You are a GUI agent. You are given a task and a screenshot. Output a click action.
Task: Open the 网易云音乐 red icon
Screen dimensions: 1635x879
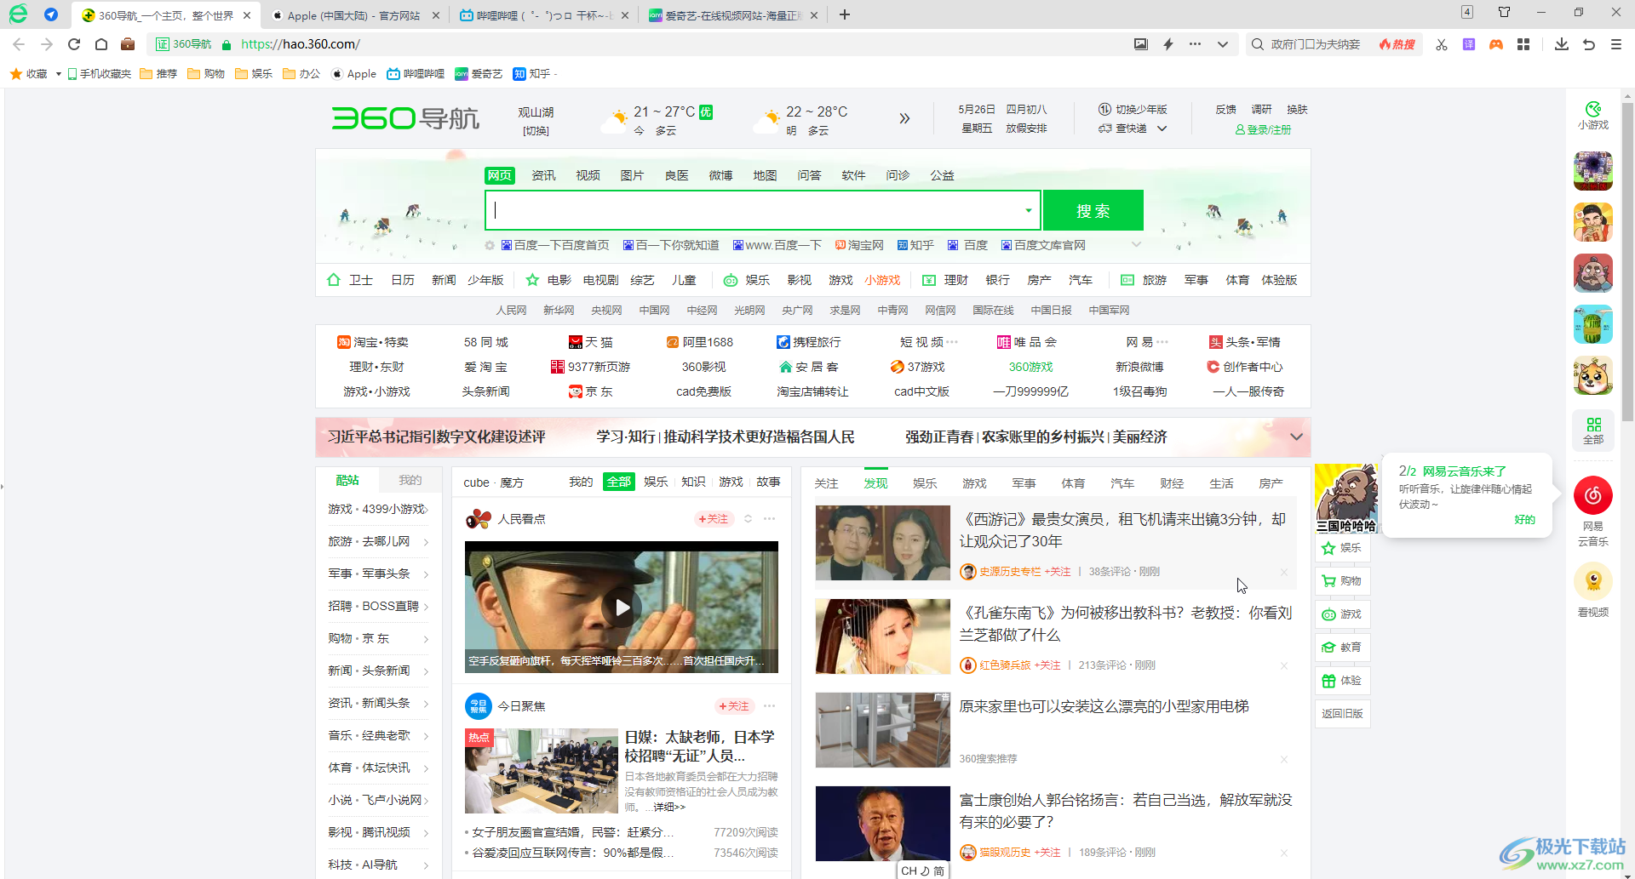point(1593,495)
